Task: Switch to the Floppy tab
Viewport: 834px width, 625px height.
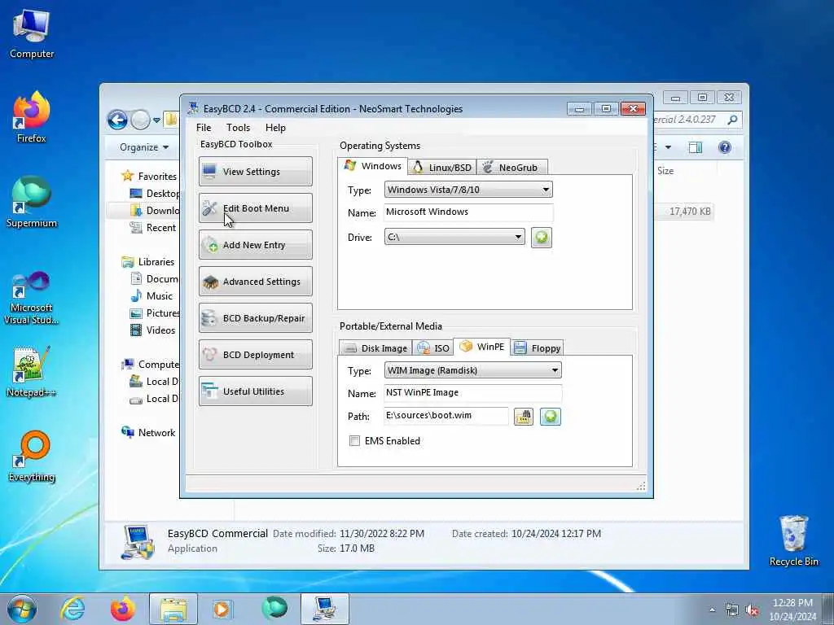Action: point(538,348)
